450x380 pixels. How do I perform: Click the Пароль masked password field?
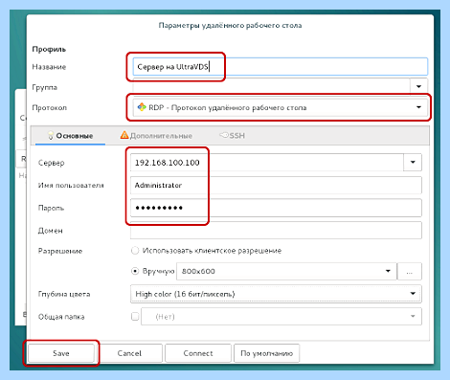click(276, 208)
